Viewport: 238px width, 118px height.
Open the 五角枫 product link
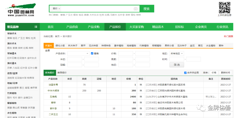[53, 97]
